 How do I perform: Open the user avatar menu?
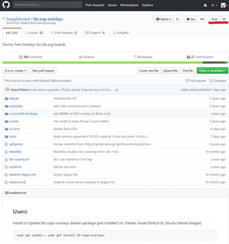coord(224,5)
